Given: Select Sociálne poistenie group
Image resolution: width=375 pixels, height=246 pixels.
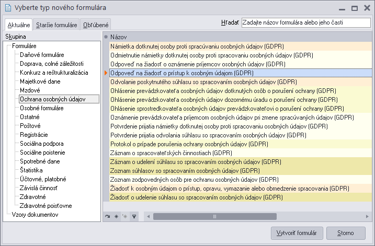Looking at the screenshot, I should coord(42,153).
